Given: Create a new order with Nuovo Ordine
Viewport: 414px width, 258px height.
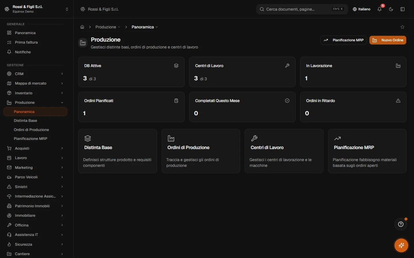Looking at the screenshot, I should [x=388, y=40].
